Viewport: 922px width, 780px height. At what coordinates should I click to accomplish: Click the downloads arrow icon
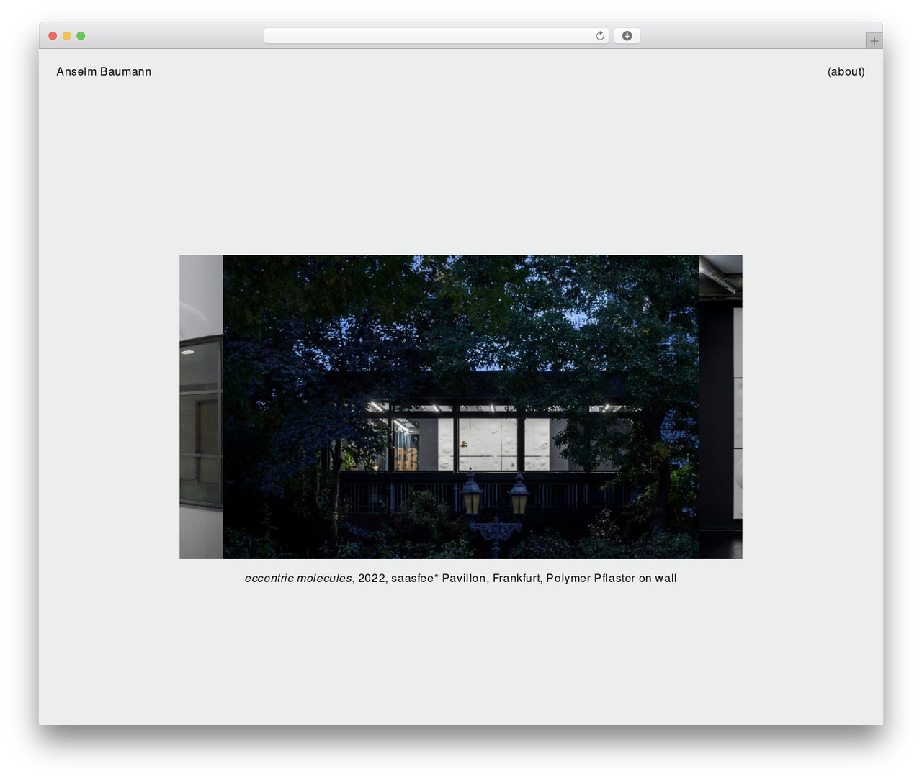pos(627,36)
